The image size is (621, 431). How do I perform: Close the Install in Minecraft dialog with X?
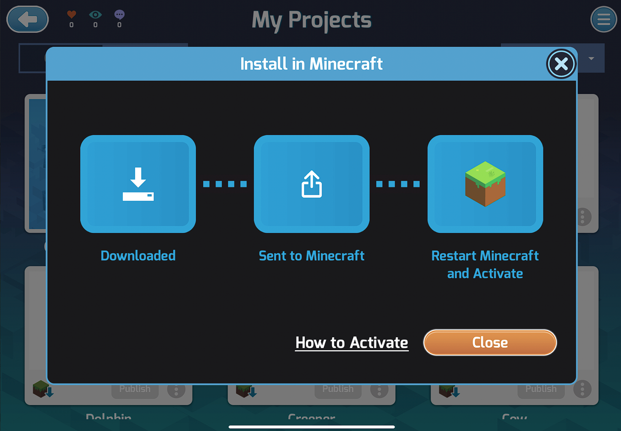pyautogui.click(x=561, y=64)
